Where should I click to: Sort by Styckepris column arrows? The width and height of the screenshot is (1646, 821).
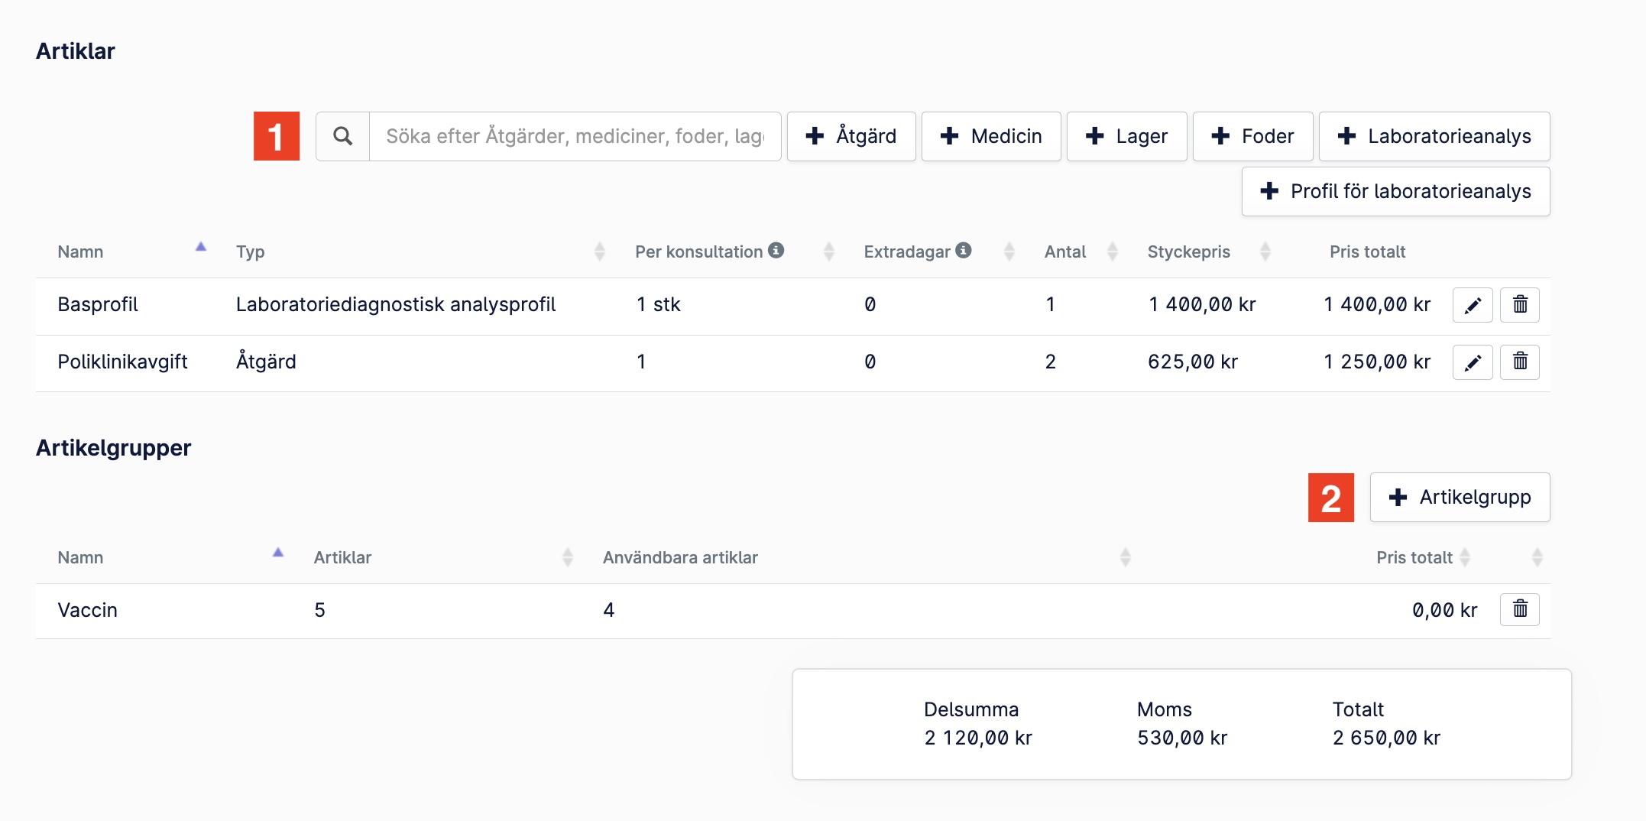click(x=1265, y=251)
